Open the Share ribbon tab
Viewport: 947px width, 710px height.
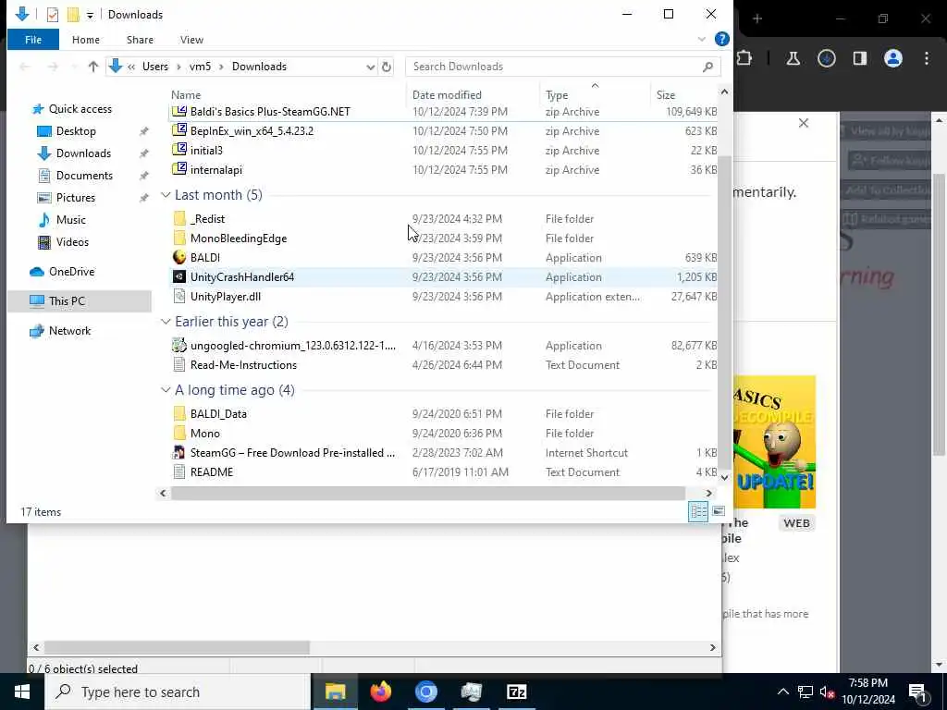(x=140, y=39)
